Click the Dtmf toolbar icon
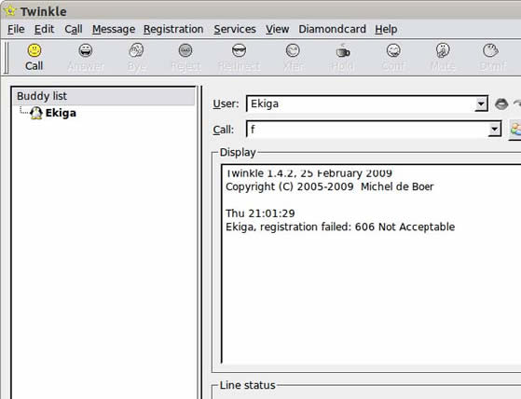The height and width of the screenshot is (399, 521). tap(490, 50)
